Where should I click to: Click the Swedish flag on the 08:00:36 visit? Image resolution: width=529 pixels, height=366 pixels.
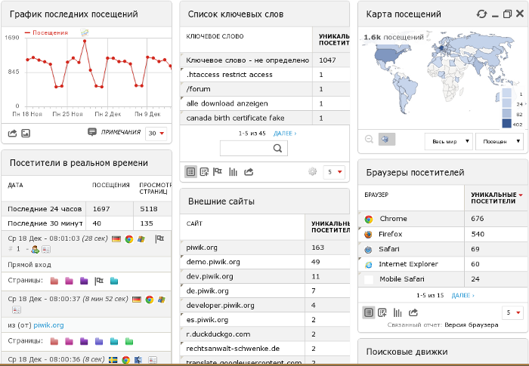coord(113,360)
